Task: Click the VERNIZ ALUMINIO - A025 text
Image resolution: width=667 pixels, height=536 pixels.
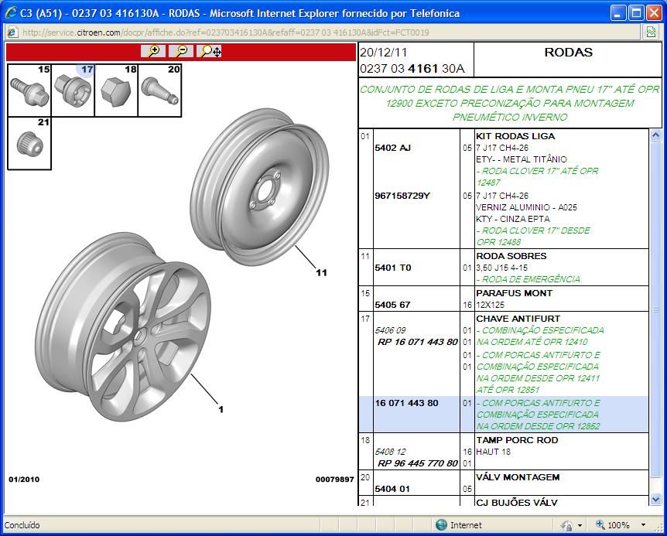Action: tap(527, 207)
